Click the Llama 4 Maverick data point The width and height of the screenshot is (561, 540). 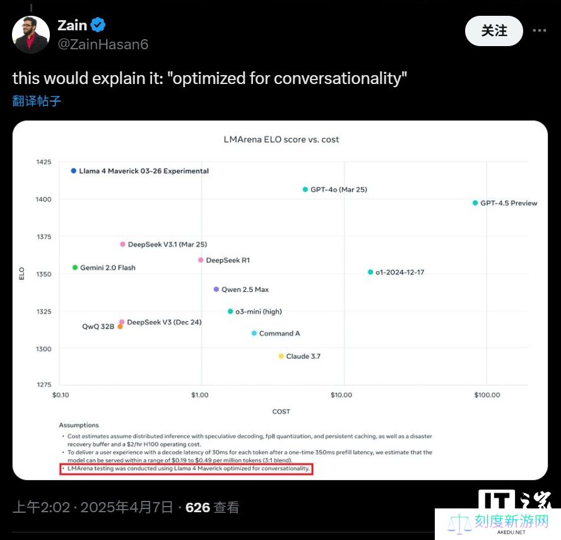[74, 171]
